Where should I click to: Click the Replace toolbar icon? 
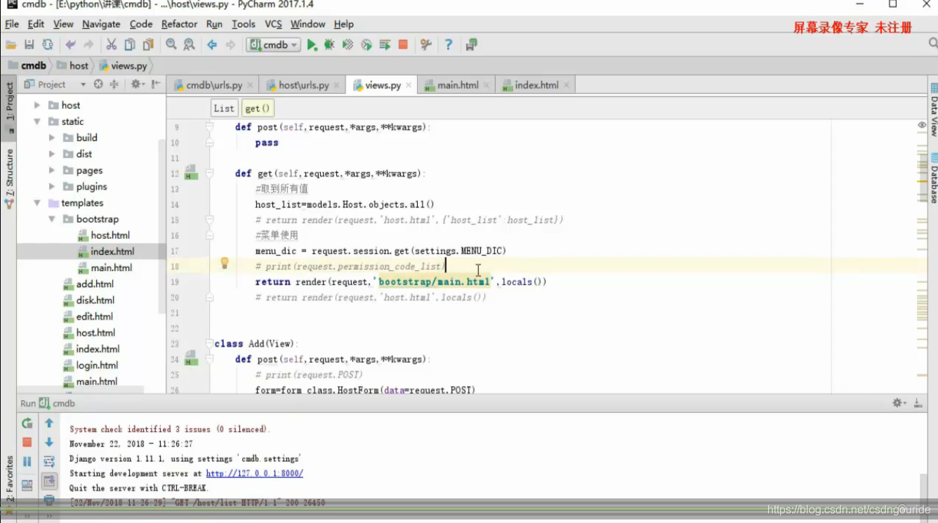(189, 45)
